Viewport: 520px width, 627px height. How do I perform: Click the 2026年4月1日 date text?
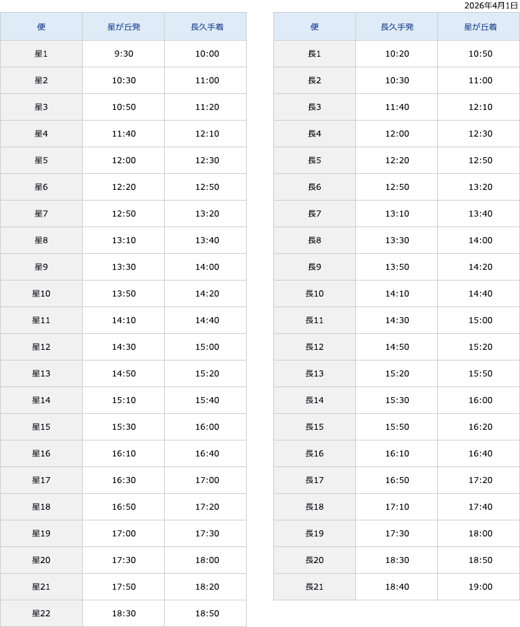pyautogui.click(x=491, y=5)
